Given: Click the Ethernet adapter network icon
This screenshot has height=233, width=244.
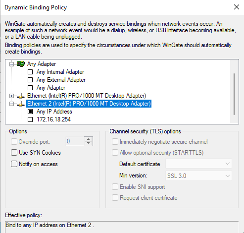Looking at the screenshot, I should coord(21,96).
